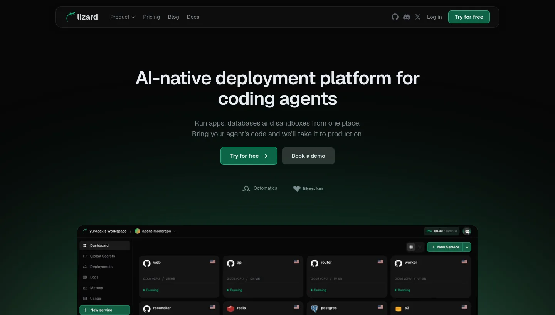This screenshot has height=315, width=555.
Task: Open the web service card
Action: coord(179,276)
